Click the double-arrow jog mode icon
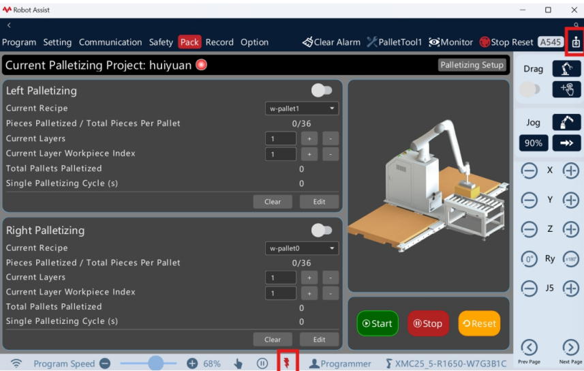Screen dimensions: 584x371 (566, 143)
